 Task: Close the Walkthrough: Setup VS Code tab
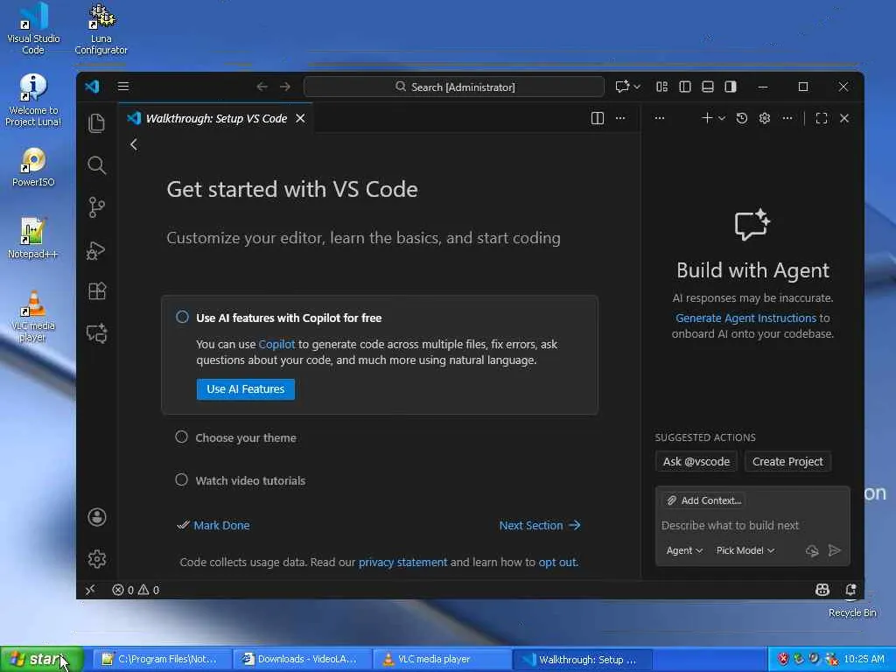(x=301, y=118)
